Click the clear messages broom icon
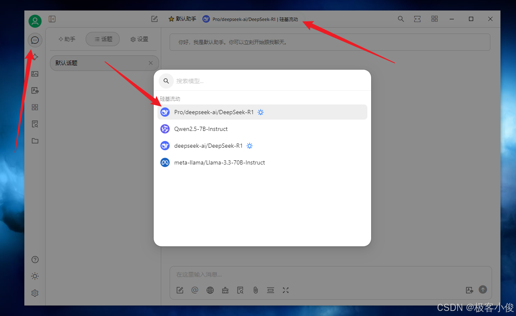 point(225,290)
